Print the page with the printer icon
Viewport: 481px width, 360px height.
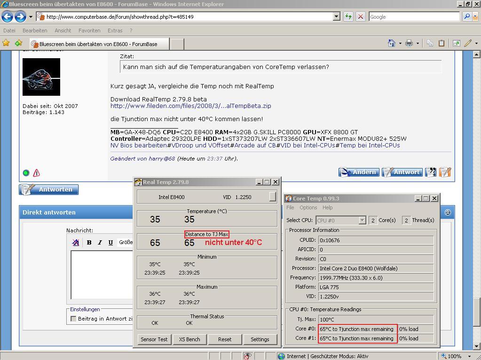[409, 43]
